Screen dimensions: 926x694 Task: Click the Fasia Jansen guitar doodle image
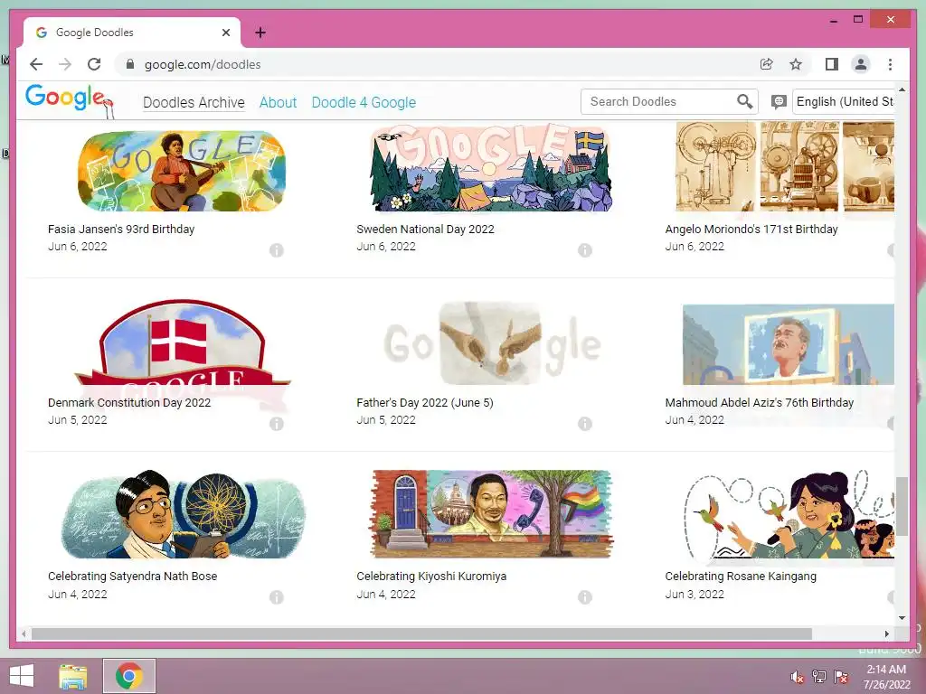click(x=182, y=171)
